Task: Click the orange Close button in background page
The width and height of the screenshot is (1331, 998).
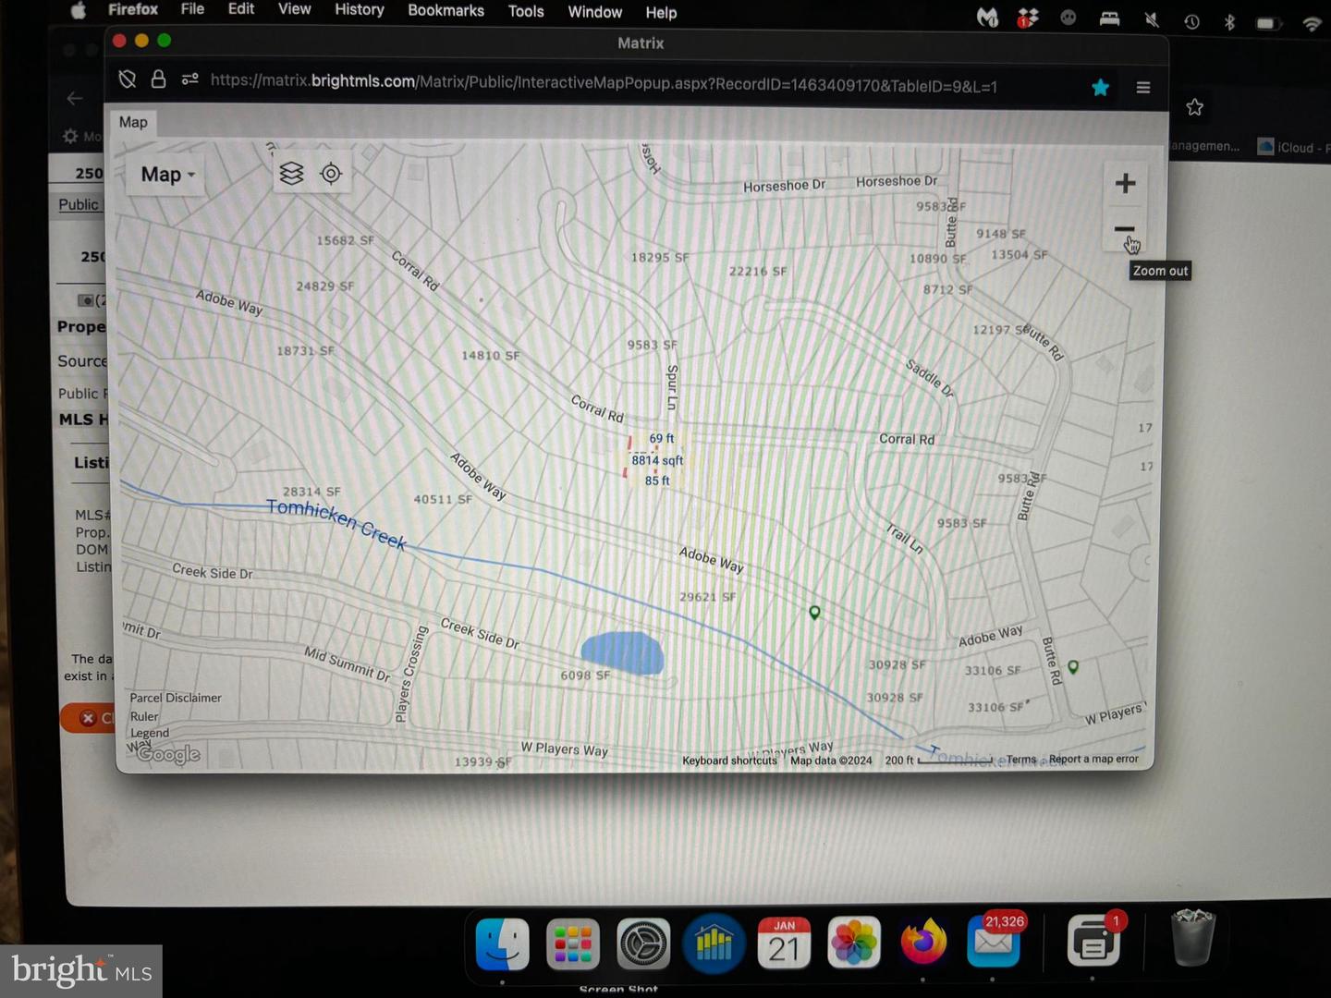Action: [x=88, y=718]
